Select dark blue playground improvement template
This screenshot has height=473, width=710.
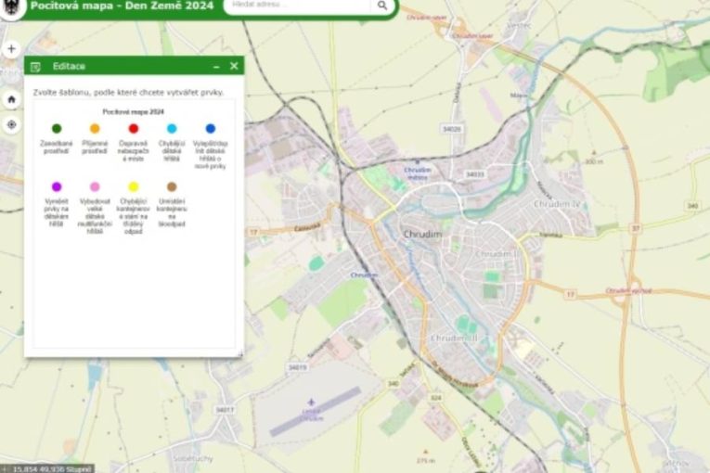[x=210, y=129]
